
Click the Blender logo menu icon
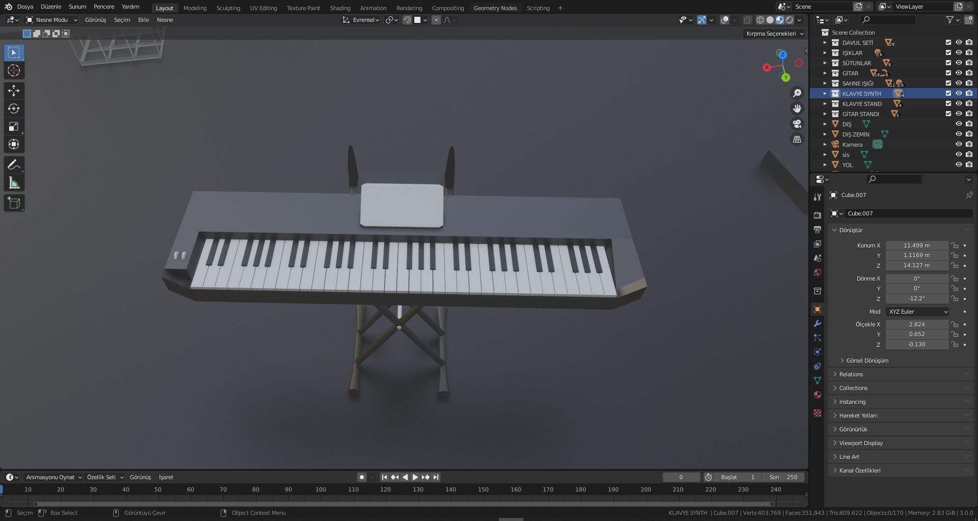(x=8, y=7)
